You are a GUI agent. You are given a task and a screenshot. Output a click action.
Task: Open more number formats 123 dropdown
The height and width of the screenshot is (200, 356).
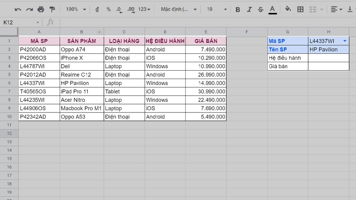point(144,9)
